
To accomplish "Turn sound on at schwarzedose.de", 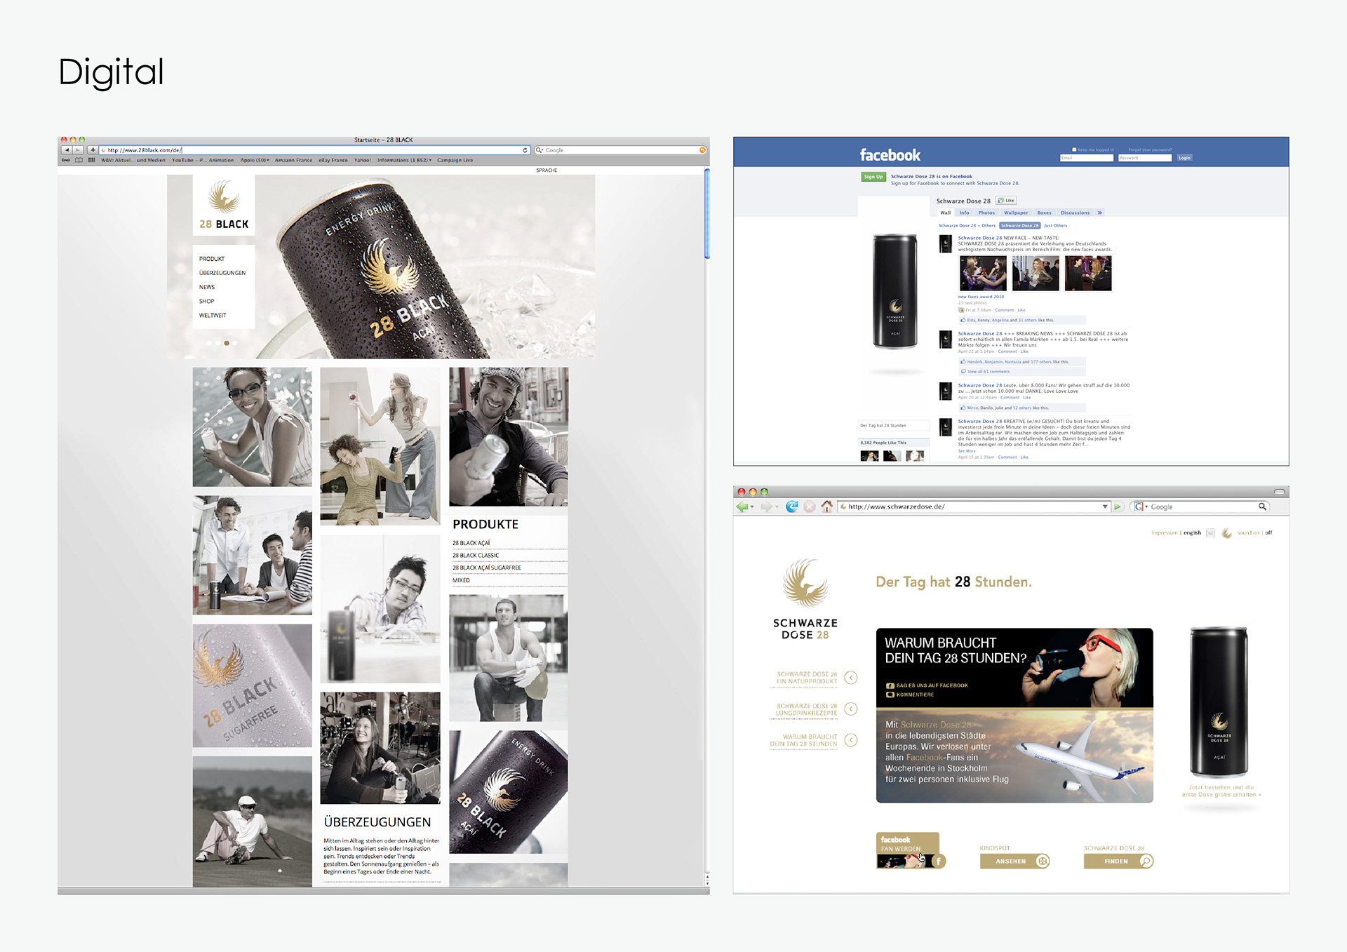I will (x=1248, y=533).
